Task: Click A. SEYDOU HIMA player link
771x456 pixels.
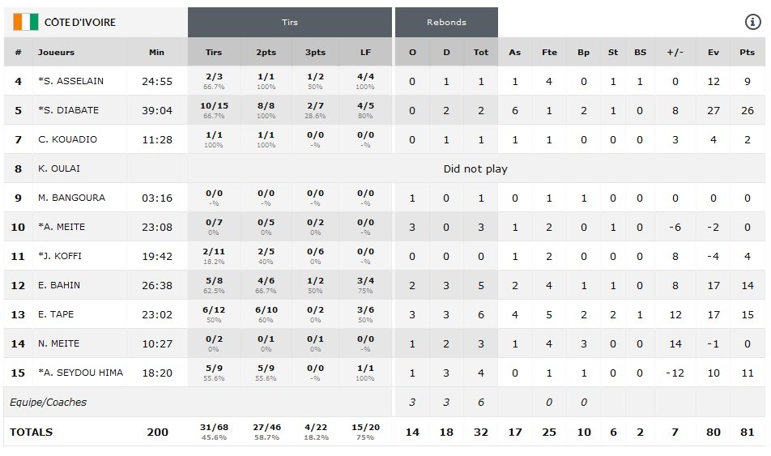Action: [x=80, y=373]
